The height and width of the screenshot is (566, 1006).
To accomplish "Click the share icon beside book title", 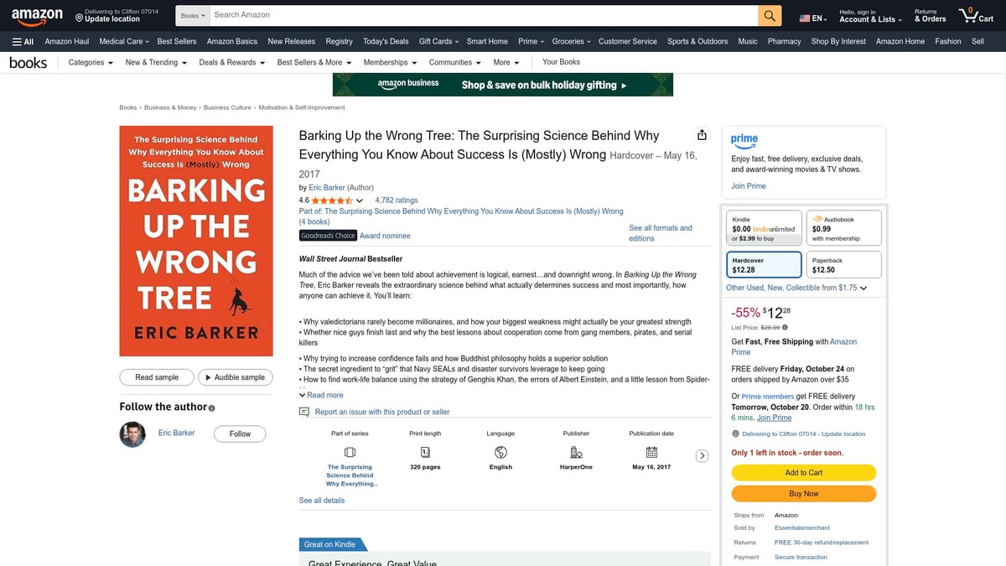I will coord(702,136).
